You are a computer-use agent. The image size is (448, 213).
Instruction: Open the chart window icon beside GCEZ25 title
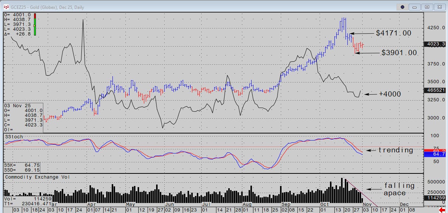6,6
